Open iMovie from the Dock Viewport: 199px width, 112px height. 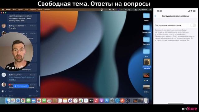[x=70, y=100]
